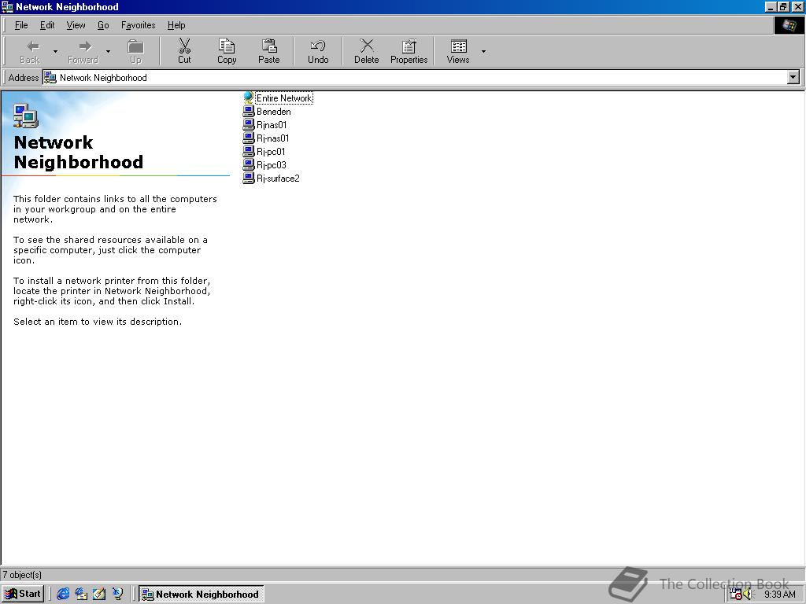The height and width of the screenshot is (604, 806).
Task: Go Up one folder level
Action: [135, 51]
